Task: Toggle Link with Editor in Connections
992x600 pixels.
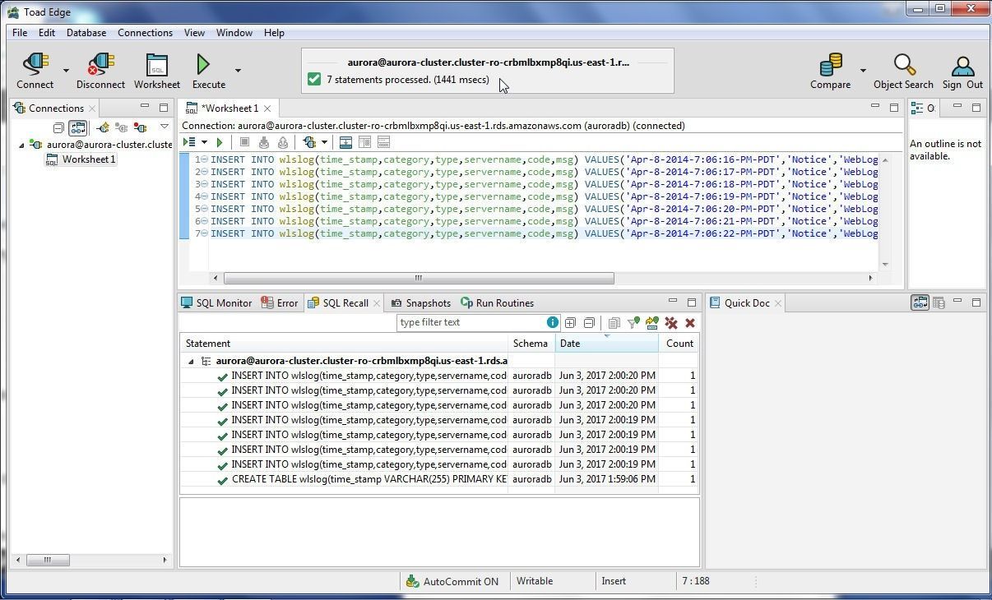Action: [77, 127]
